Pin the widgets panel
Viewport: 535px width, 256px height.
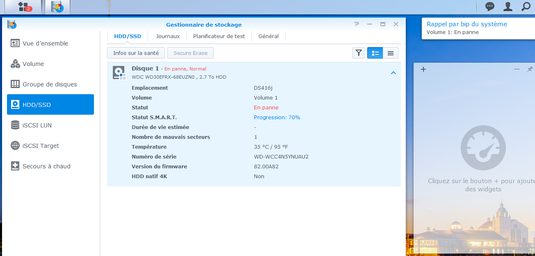point(530,69)
